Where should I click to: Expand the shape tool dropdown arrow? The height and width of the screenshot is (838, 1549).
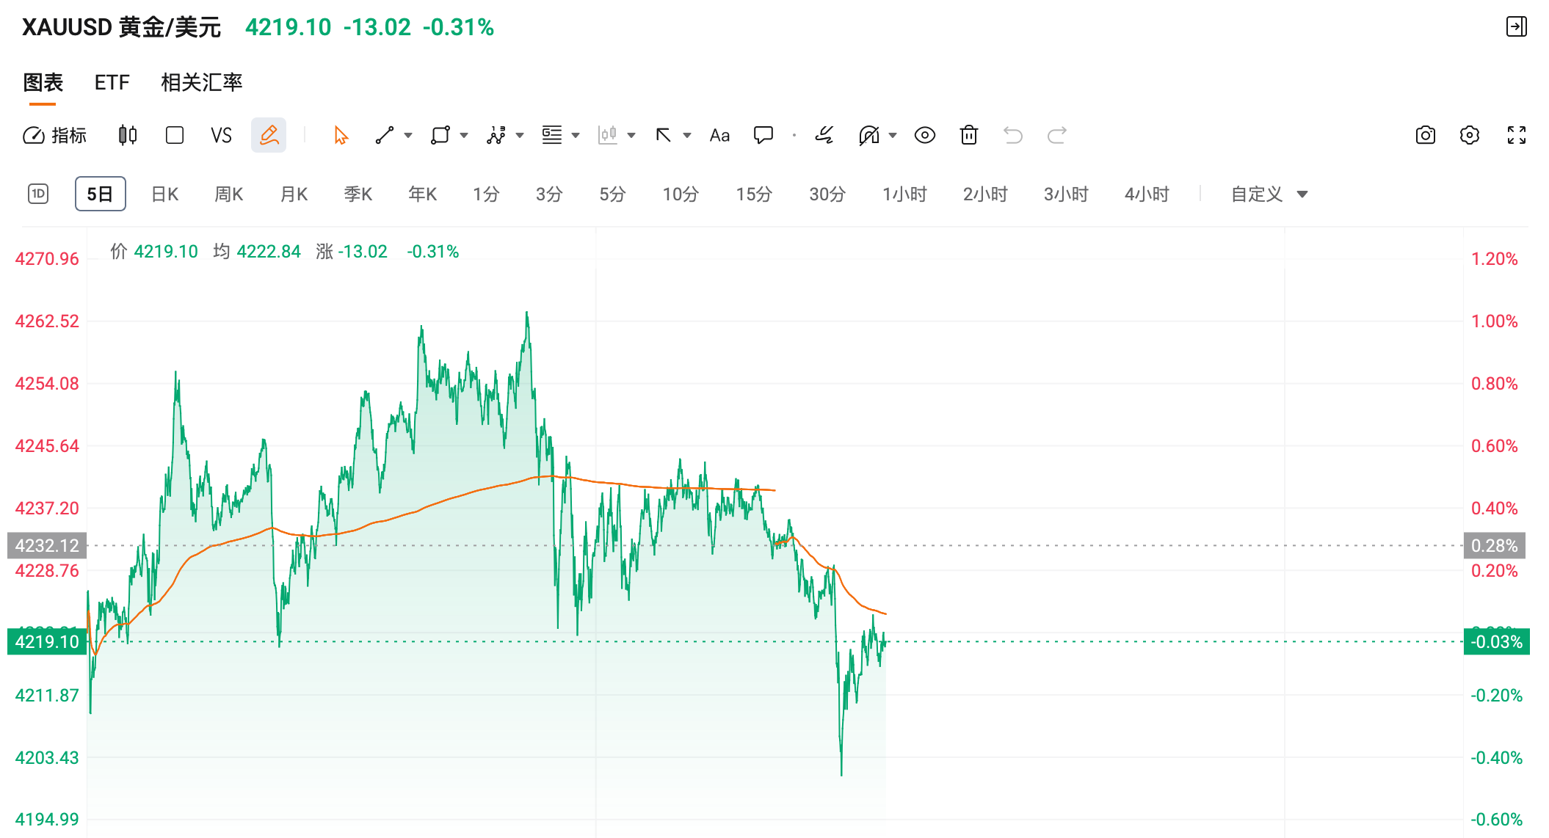[463, 135]
